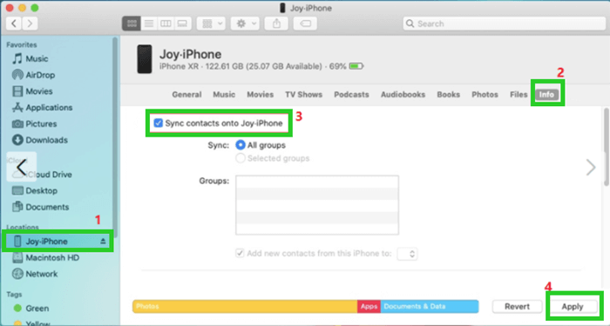This screenshot has height=326, width=610.
Task: Open Network in the sidebar
Action: 35,274
